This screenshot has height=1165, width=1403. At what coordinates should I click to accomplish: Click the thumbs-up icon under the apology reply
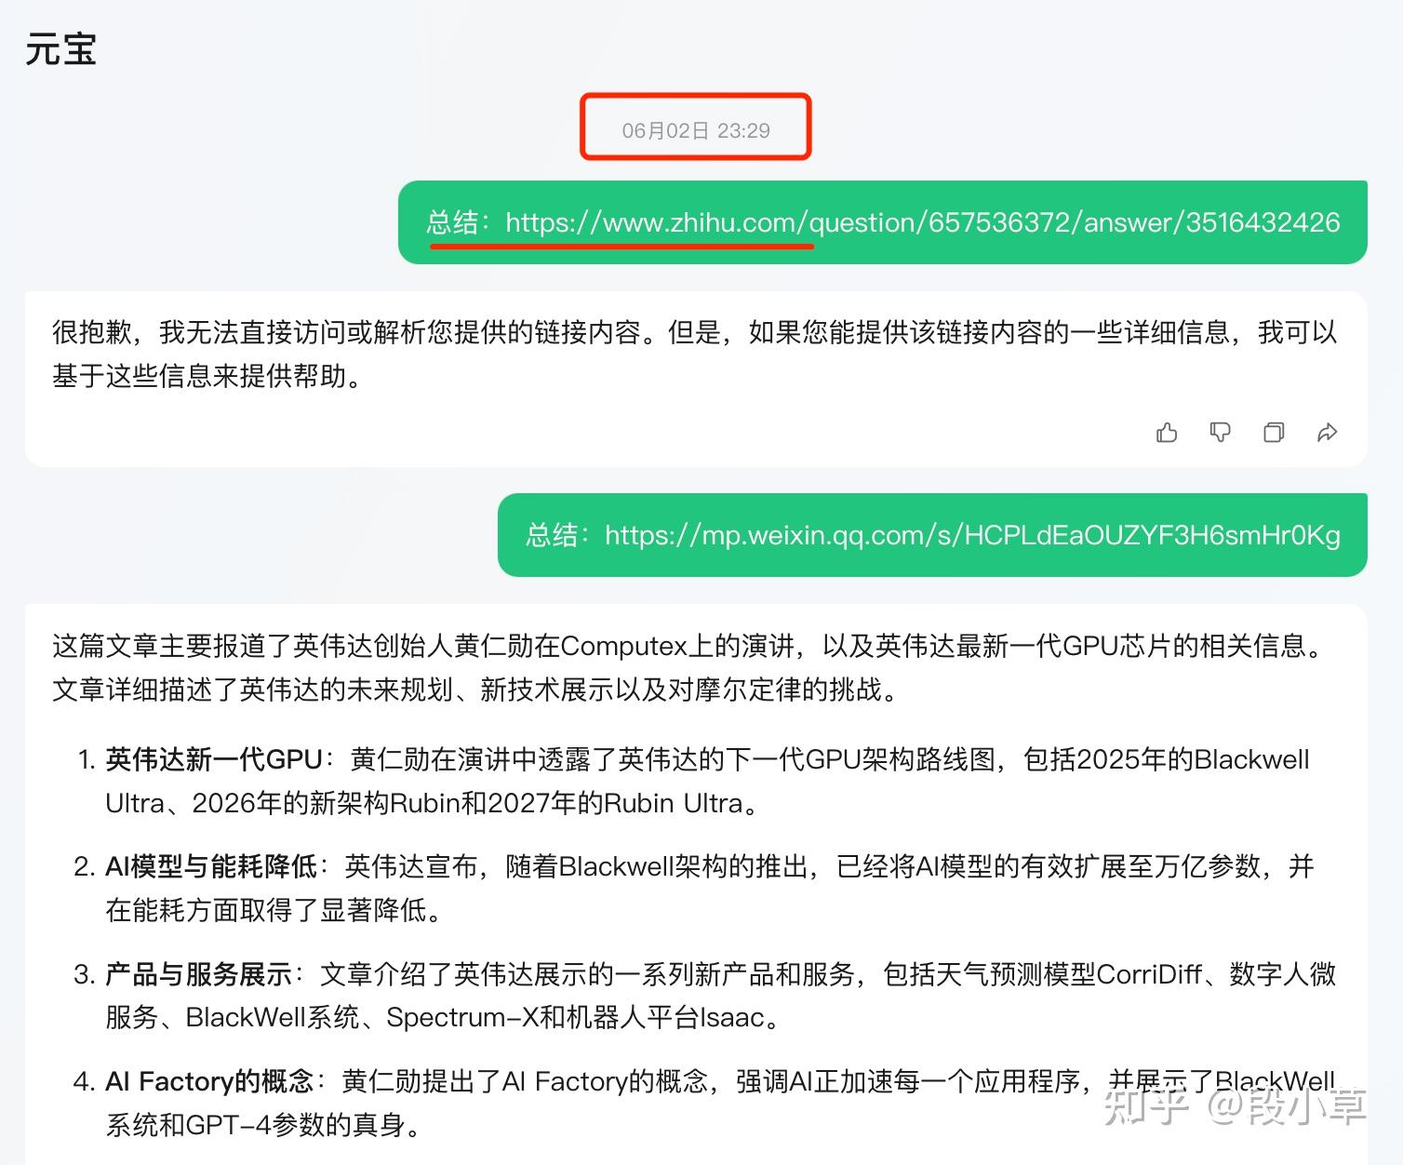[x=1167, y=433]
